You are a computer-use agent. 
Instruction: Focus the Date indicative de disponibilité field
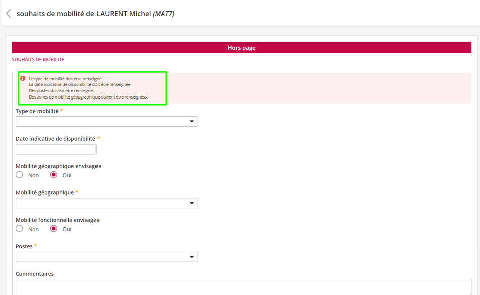[x=56, y=149]
